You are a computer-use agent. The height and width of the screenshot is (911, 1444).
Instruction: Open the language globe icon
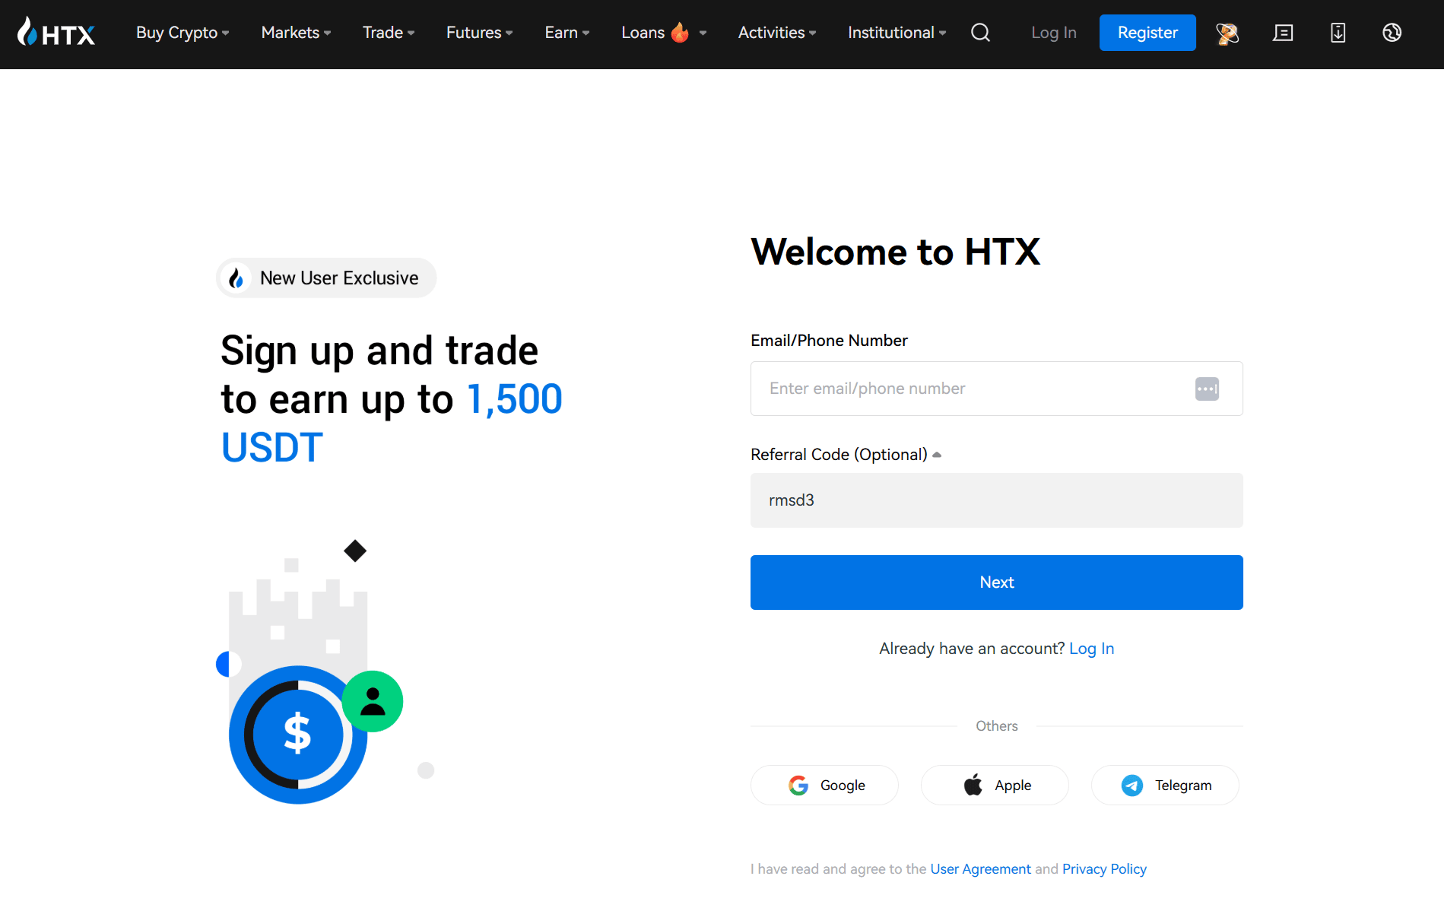[x=1392, y=33]
